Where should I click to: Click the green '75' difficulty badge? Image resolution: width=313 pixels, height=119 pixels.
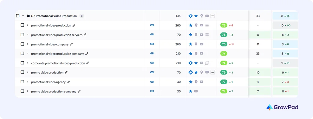tap(224, 25)
